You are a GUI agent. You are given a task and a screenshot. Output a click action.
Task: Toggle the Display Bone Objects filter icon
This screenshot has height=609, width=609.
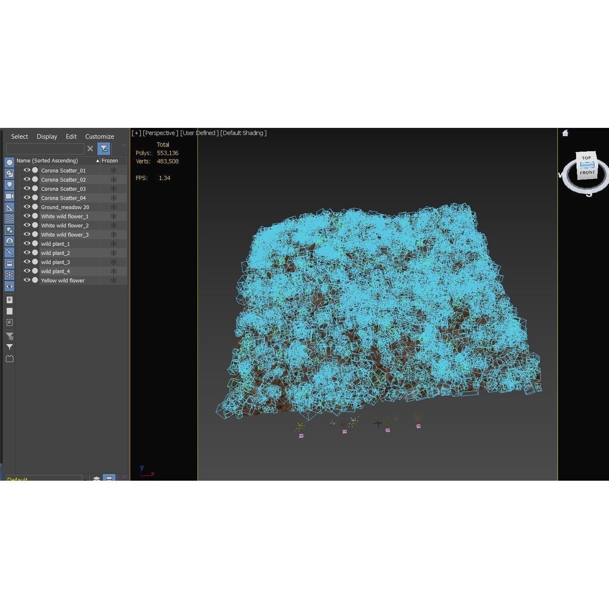point(10,252)
